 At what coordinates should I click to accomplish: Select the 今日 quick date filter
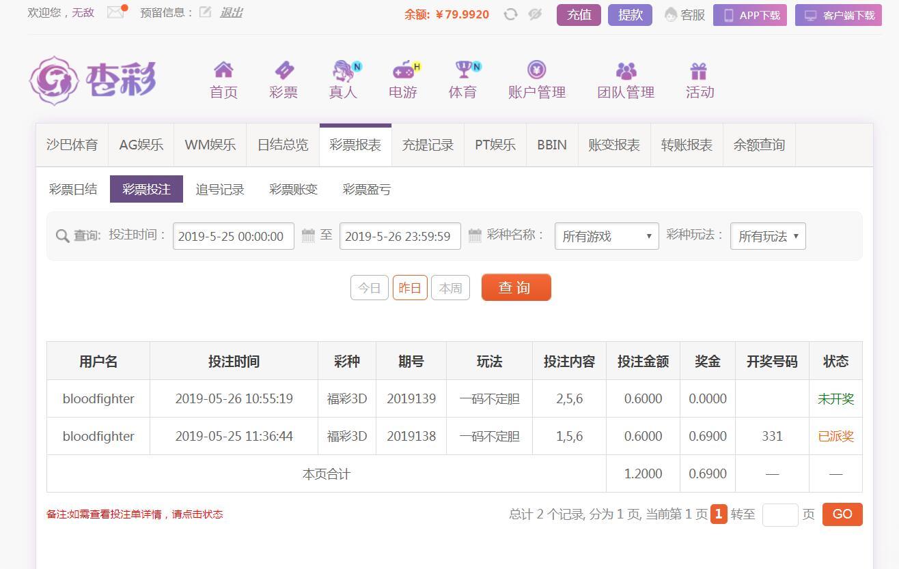[x=370, y=288]
